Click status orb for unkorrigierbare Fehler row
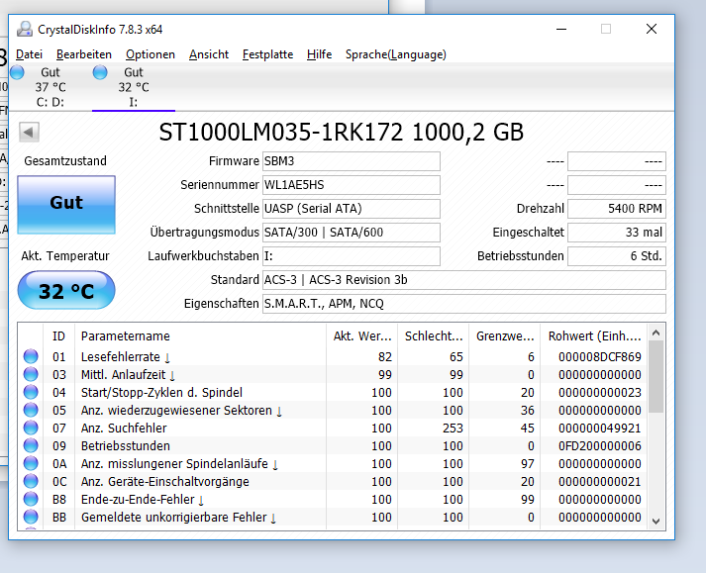Image resolution: width=706 pixels, height=573 pixels. tap(31, 518)
